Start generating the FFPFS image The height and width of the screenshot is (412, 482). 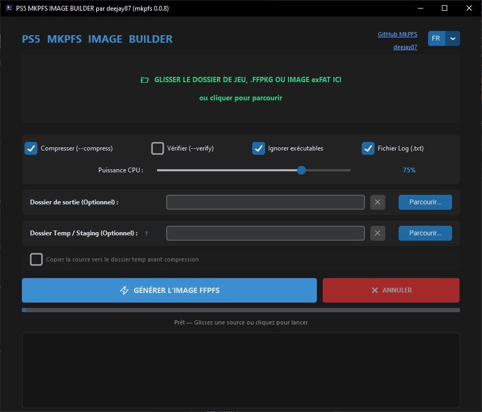169,290
